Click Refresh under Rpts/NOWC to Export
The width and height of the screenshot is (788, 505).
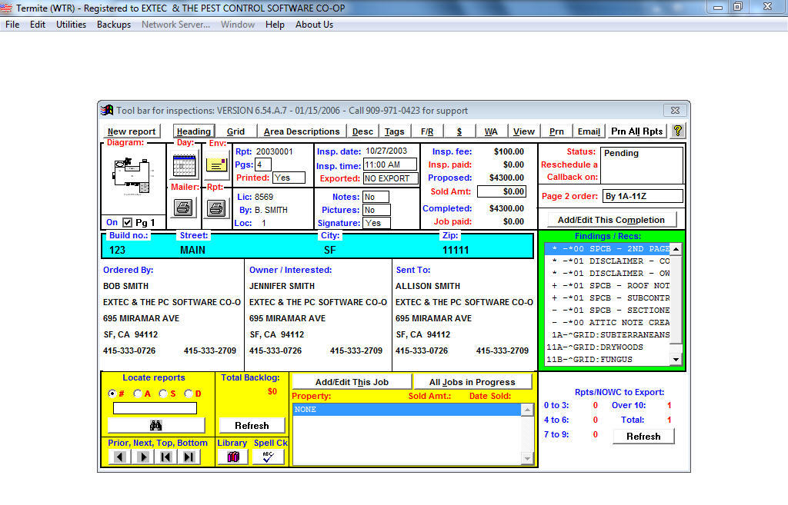[643, 437]
